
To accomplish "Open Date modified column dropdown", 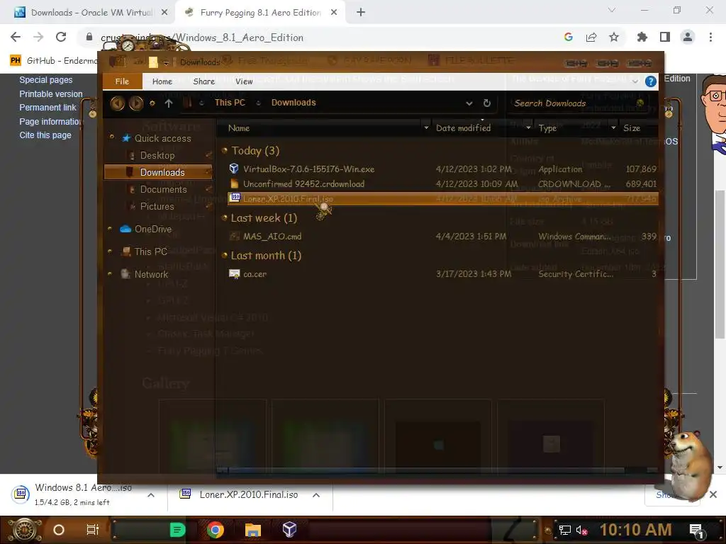I will [528, 127].
